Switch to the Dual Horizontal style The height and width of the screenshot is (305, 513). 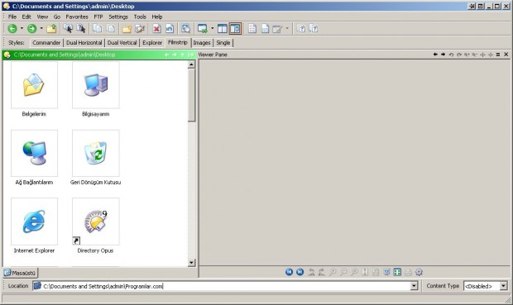(x=84, y=43)
